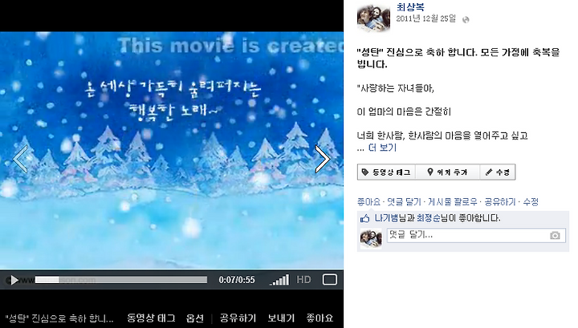Click the 좋아요 link under the post
578x328 pixels.
click(x=368, y=202)
